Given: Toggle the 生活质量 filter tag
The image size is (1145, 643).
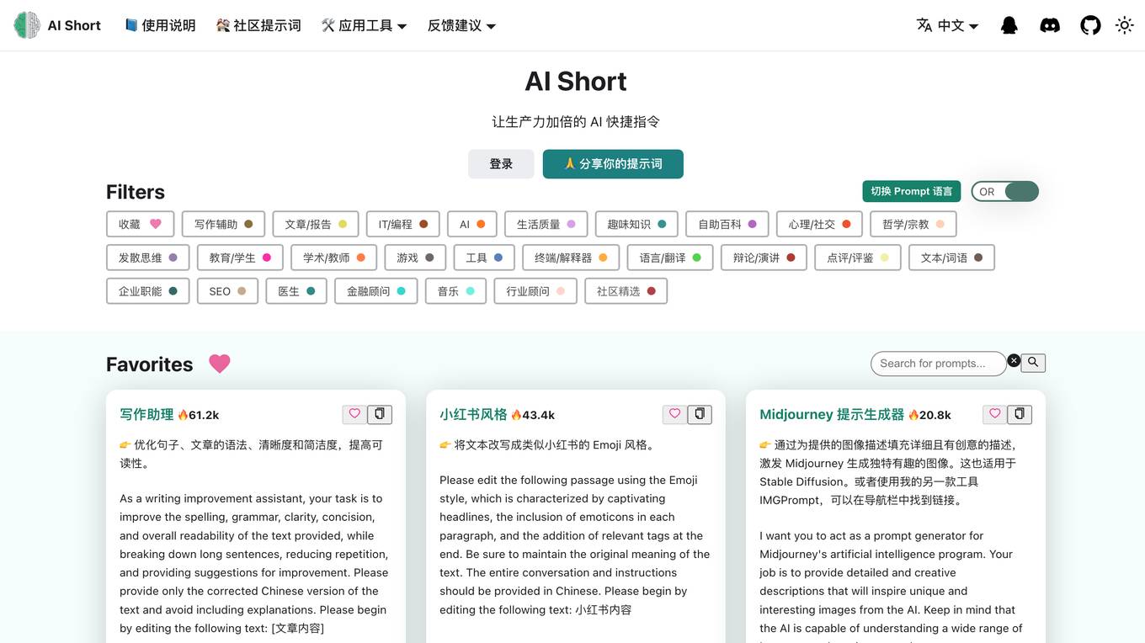Looking at the screenshot, I should 546,224.
